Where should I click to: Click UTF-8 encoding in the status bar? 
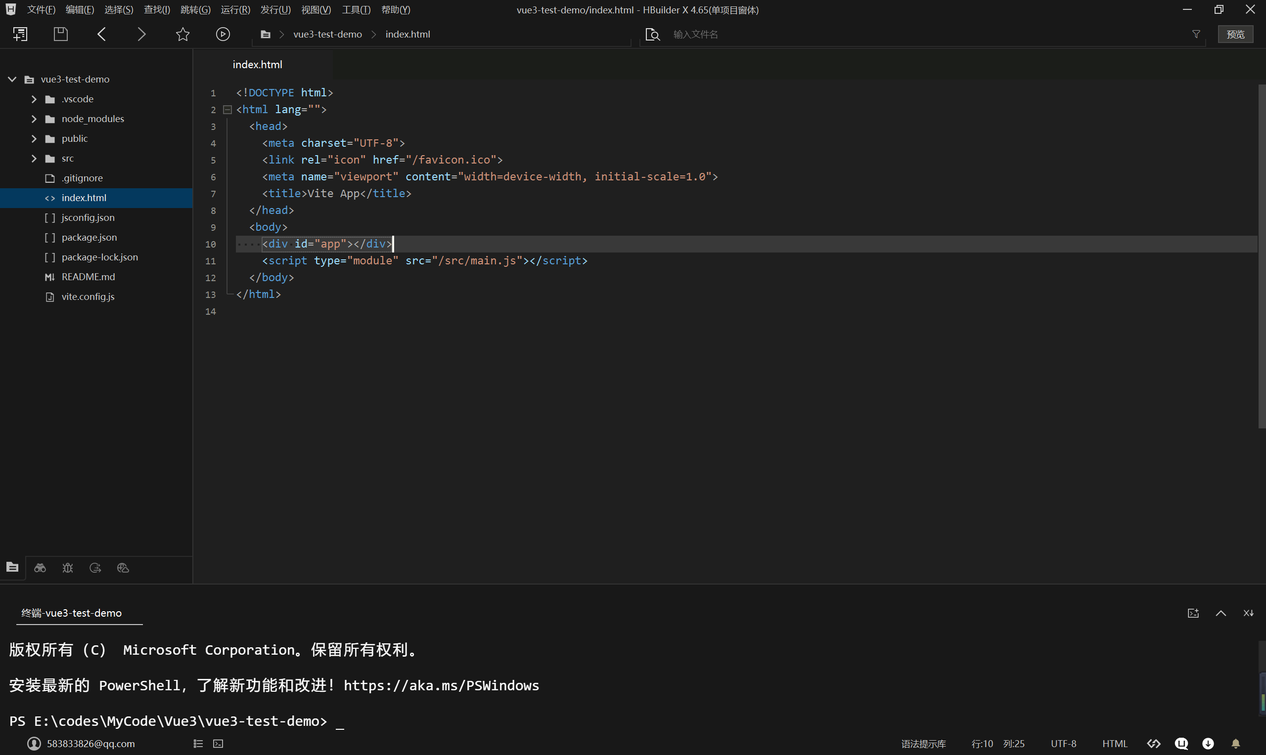pyautogui.click(x=1062, y=743)
